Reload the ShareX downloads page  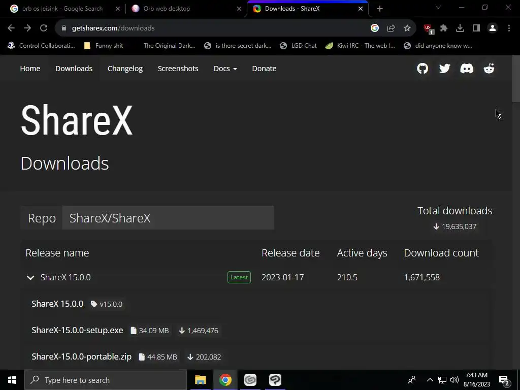click(x=44, y=28)
